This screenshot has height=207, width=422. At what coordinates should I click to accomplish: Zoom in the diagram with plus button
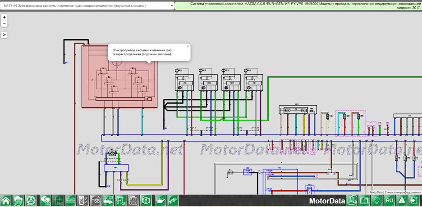point(5,17)
